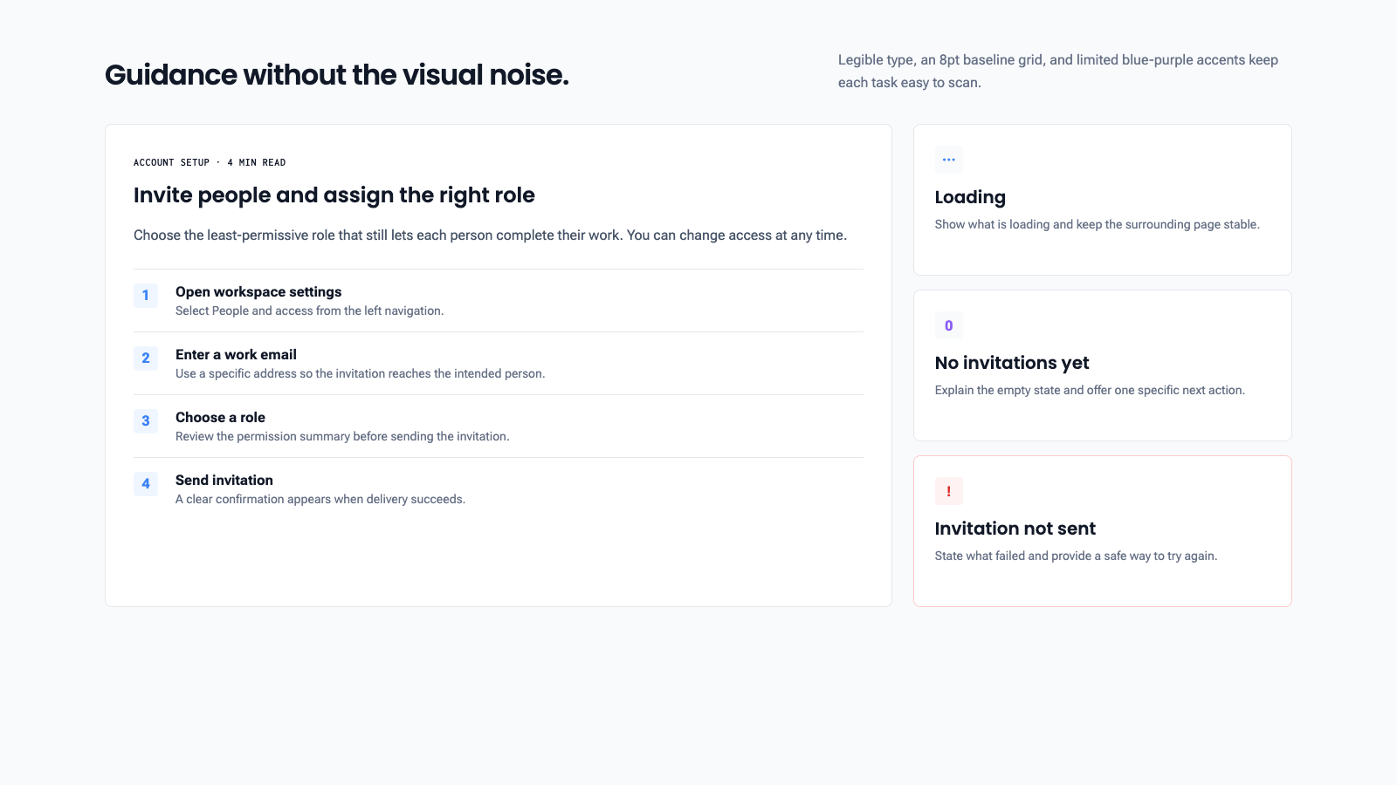Click the purple zero count icon

tap(949, 325)
